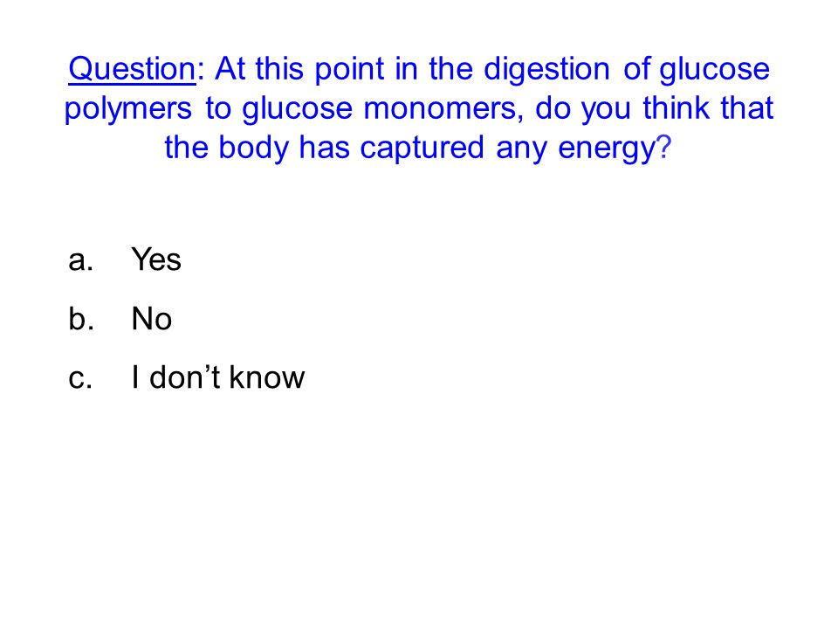Click the word "polymers" in the question
This screenshot has width=838, height=629.
[x=127, y=110]
